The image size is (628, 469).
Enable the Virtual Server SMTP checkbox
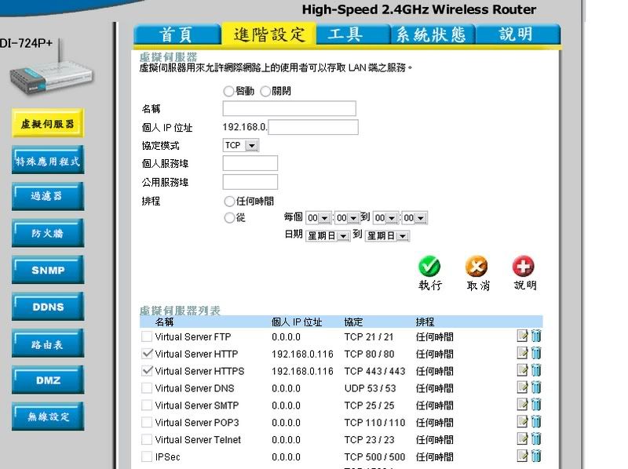coord(147,405)
